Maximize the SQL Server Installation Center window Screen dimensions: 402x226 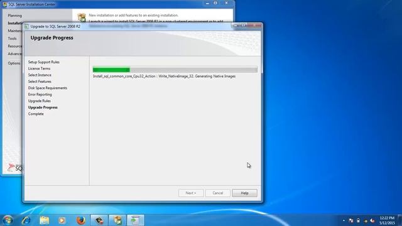(215, 3)
